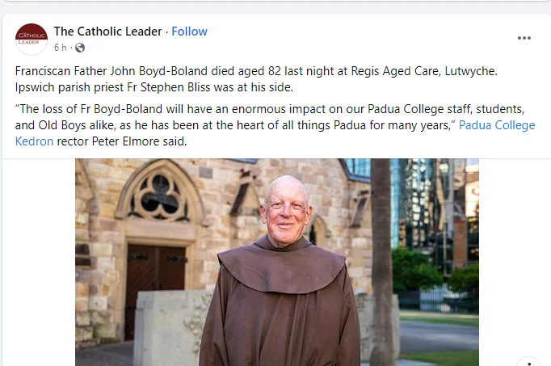Open the post's three-dot options menu

click(x=524, y=38)
